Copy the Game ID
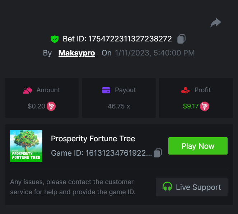 [x=157, y=153]
